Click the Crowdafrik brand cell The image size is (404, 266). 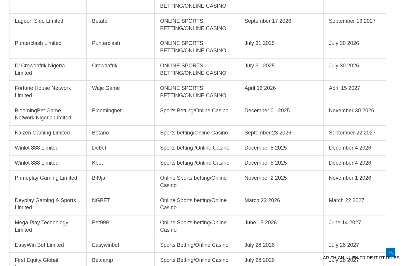(x=120, y=69)
